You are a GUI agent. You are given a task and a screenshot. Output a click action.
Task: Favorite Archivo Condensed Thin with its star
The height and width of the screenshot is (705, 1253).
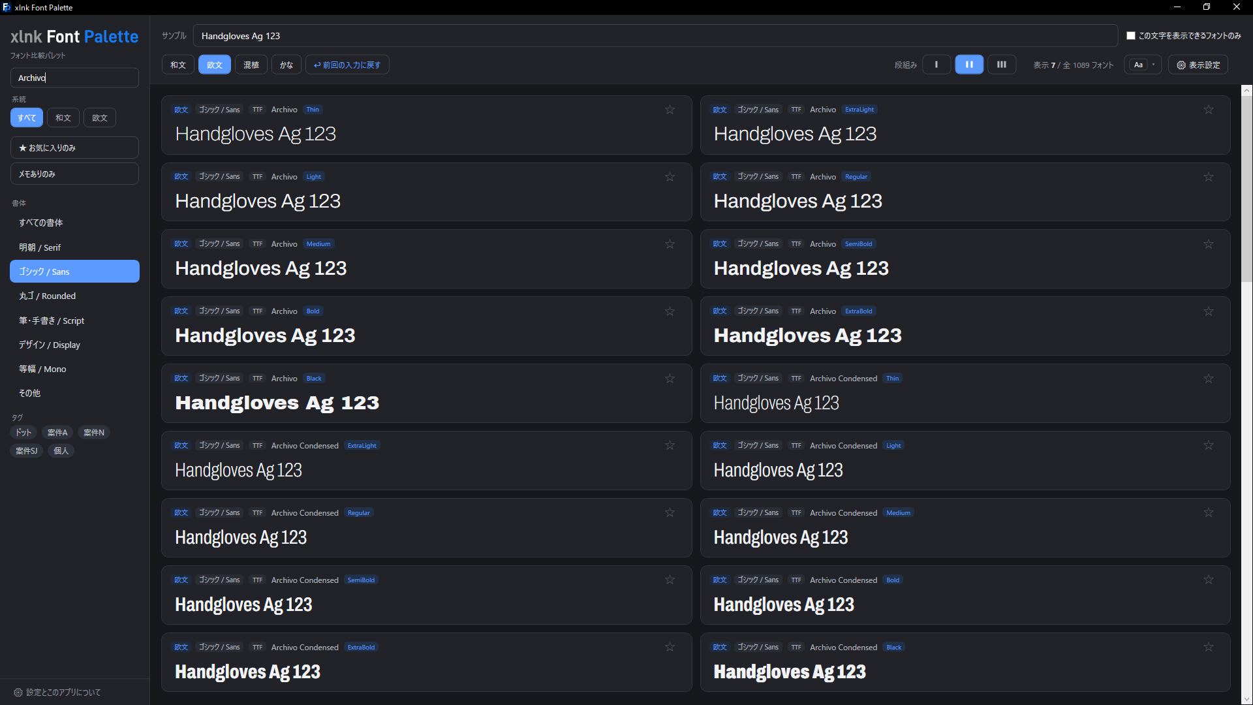click(1209, 379)
